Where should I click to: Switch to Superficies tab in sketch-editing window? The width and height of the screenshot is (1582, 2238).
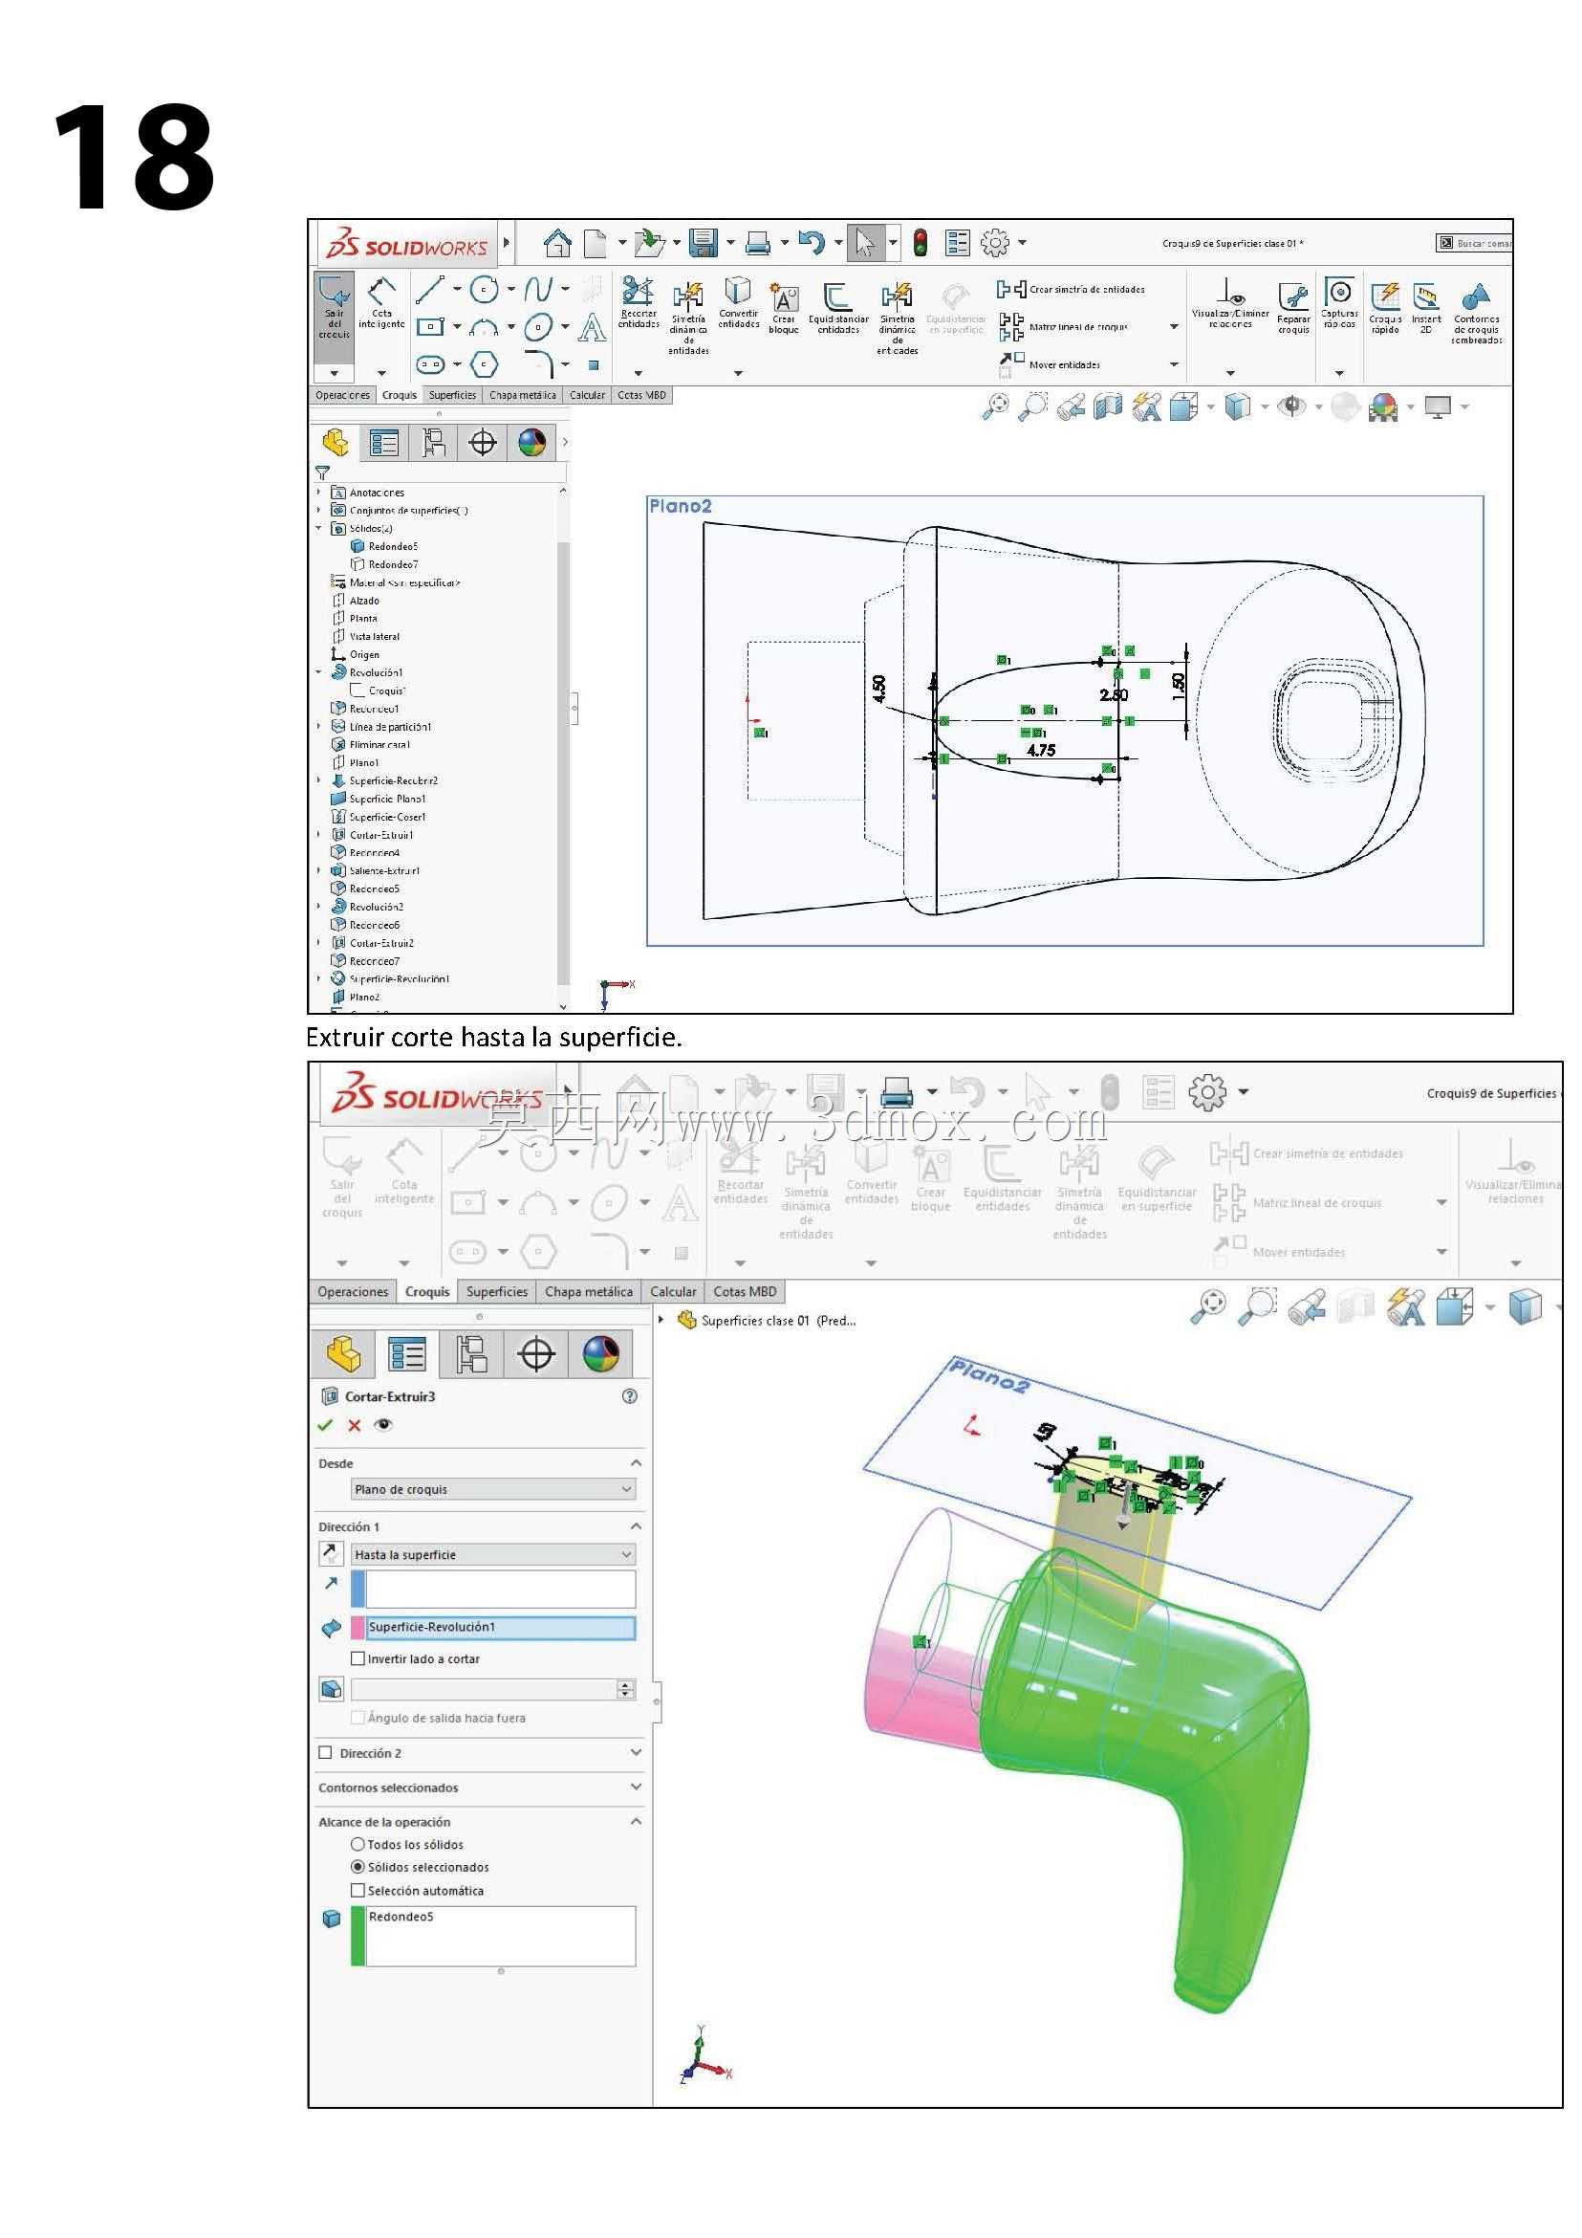452,395
